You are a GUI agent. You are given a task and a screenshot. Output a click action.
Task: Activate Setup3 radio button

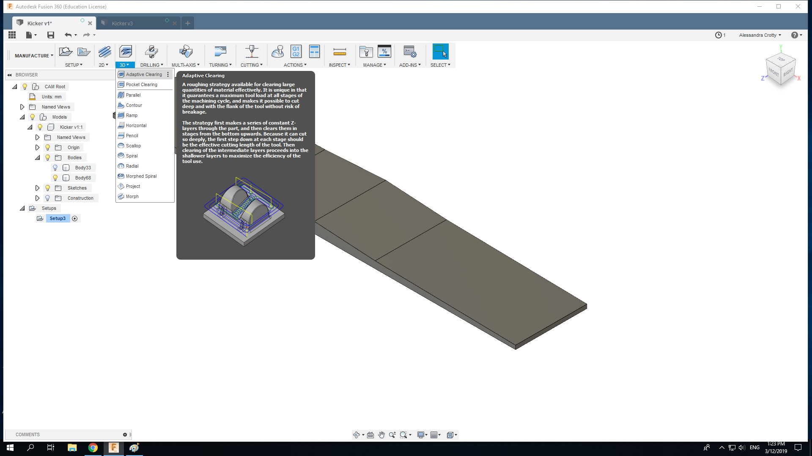(x=75, y=218)
